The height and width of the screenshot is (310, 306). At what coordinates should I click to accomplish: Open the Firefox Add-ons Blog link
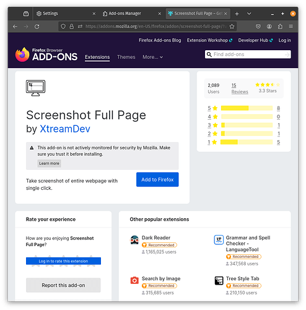pos(160,40)
